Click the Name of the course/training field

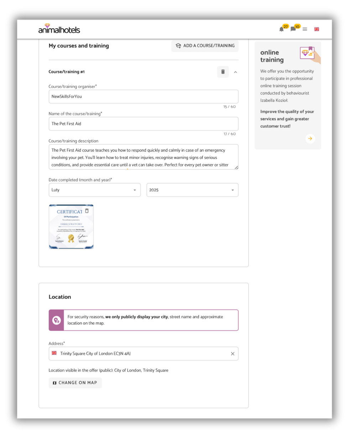[143, 124]
